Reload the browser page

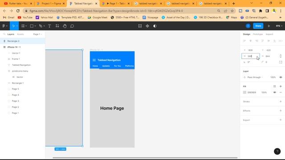pyautogui.click(x=18, y=11)
